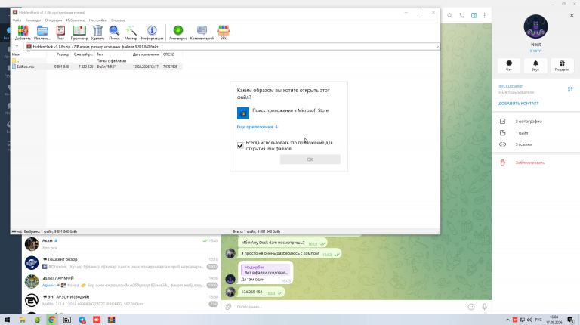Open the ЭНГ АРЗОНИ (Водий) channel chat
Viewport: 580px width, 325px height.
[122, 300]
